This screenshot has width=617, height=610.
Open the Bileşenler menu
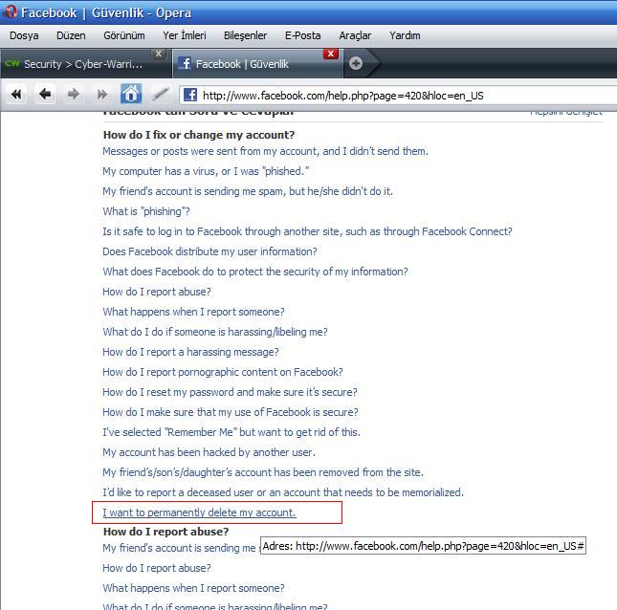(245, 35)
